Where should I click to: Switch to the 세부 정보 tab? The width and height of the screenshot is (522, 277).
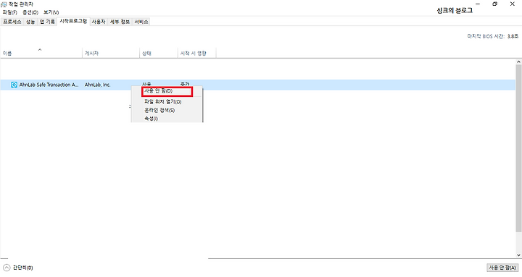coord(120,22)
